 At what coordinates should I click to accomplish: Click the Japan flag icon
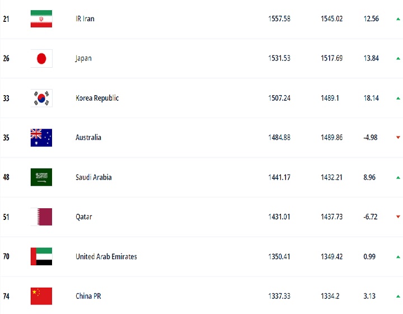pos(41,58)
